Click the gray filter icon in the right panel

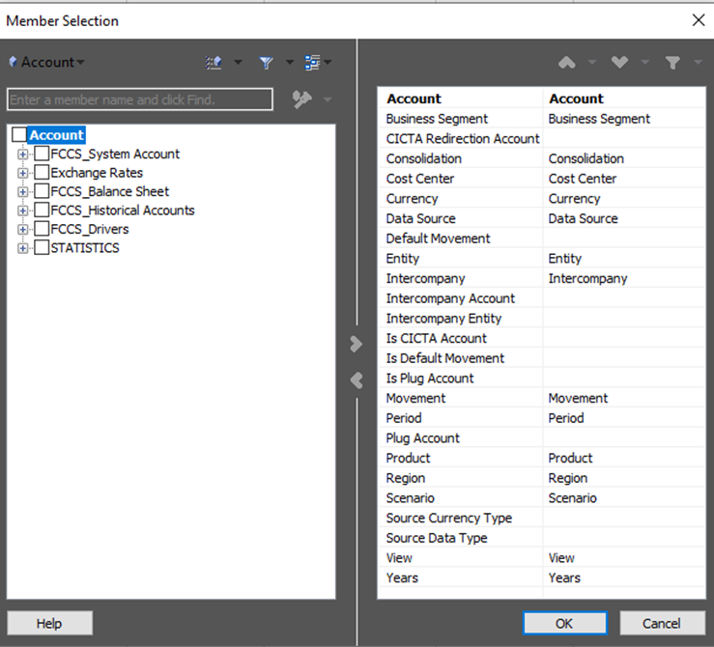pyautogui.click(x=672, y=63)
